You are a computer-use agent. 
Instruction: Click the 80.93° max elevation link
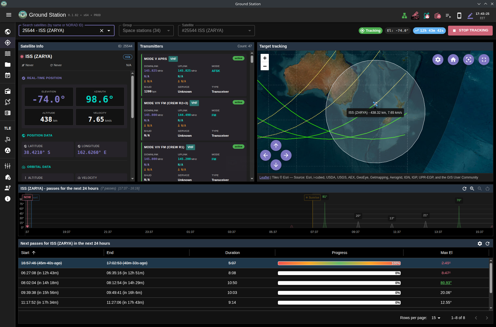click(x=446, y=283)
